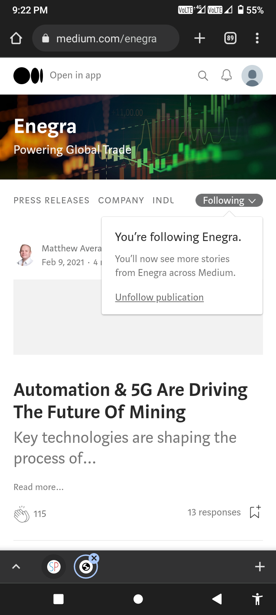
Task: Open the 13 responses link
Action: coord(214,512)
